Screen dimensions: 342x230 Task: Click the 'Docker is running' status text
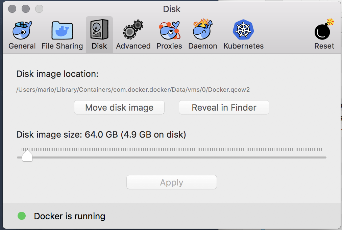69,216
